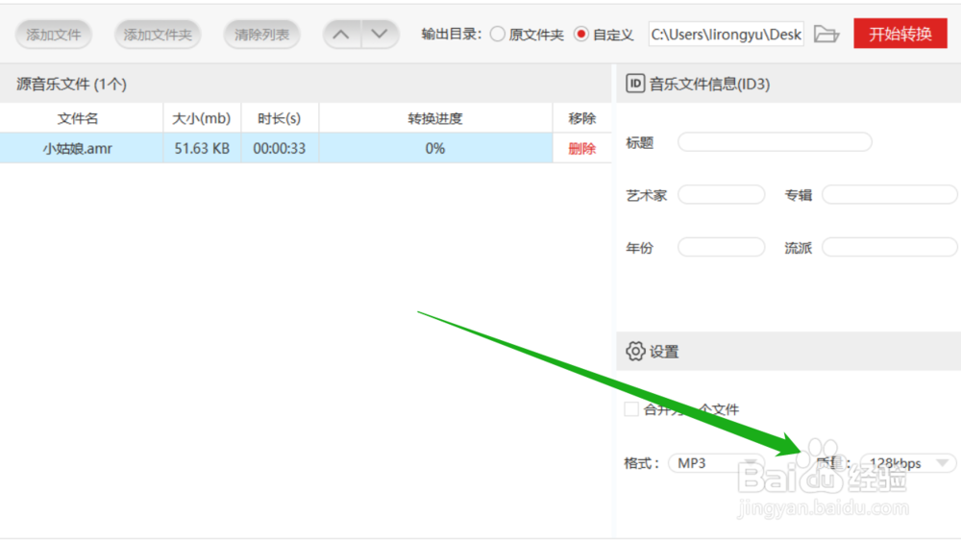Click the output directory path field
The image size is (961, 541).
pos(727,35)
